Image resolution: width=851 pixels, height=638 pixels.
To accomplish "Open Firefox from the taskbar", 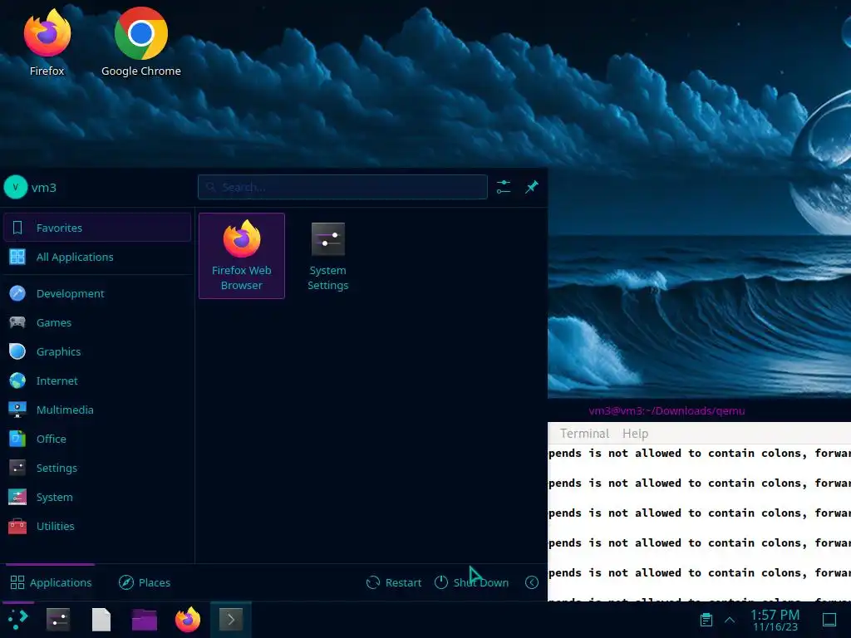I will pyautogui.click(x=188, y=620).
